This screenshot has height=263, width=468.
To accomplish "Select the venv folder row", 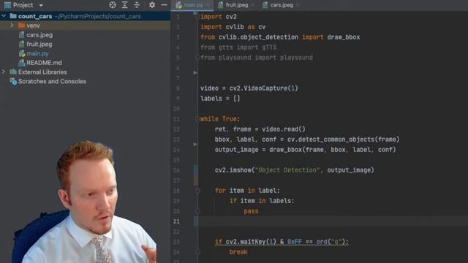I will click(x=85, y=26).
